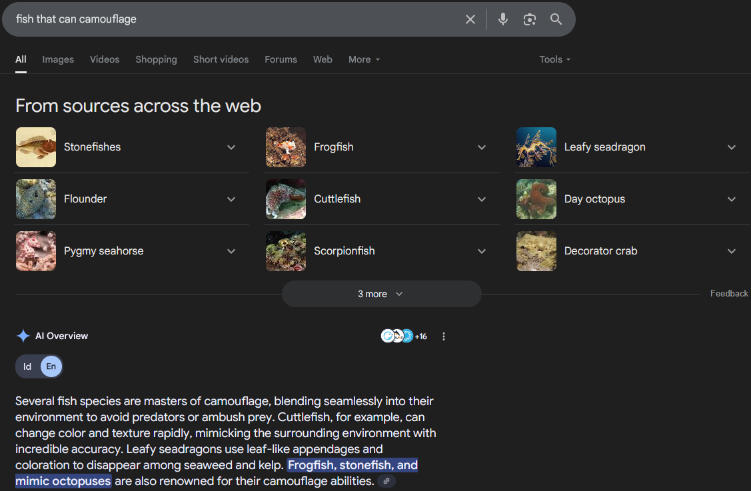Expand the Stonefishes entry chevron
The height and width of the screenshot is (491, 751).
(231, 147)
